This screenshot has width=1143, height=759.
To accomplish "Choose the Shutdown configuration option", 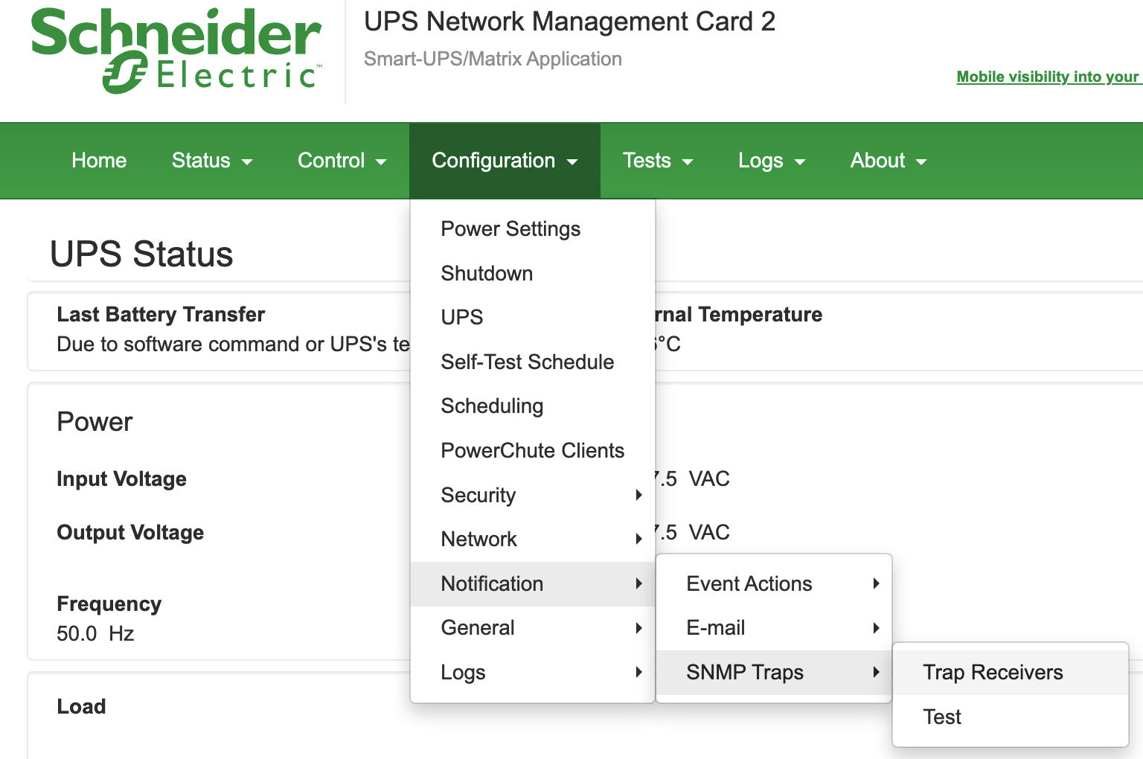I will coord(487,274).
